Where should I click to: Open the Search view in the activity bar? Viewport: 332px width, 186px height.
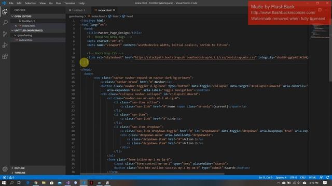5,22
